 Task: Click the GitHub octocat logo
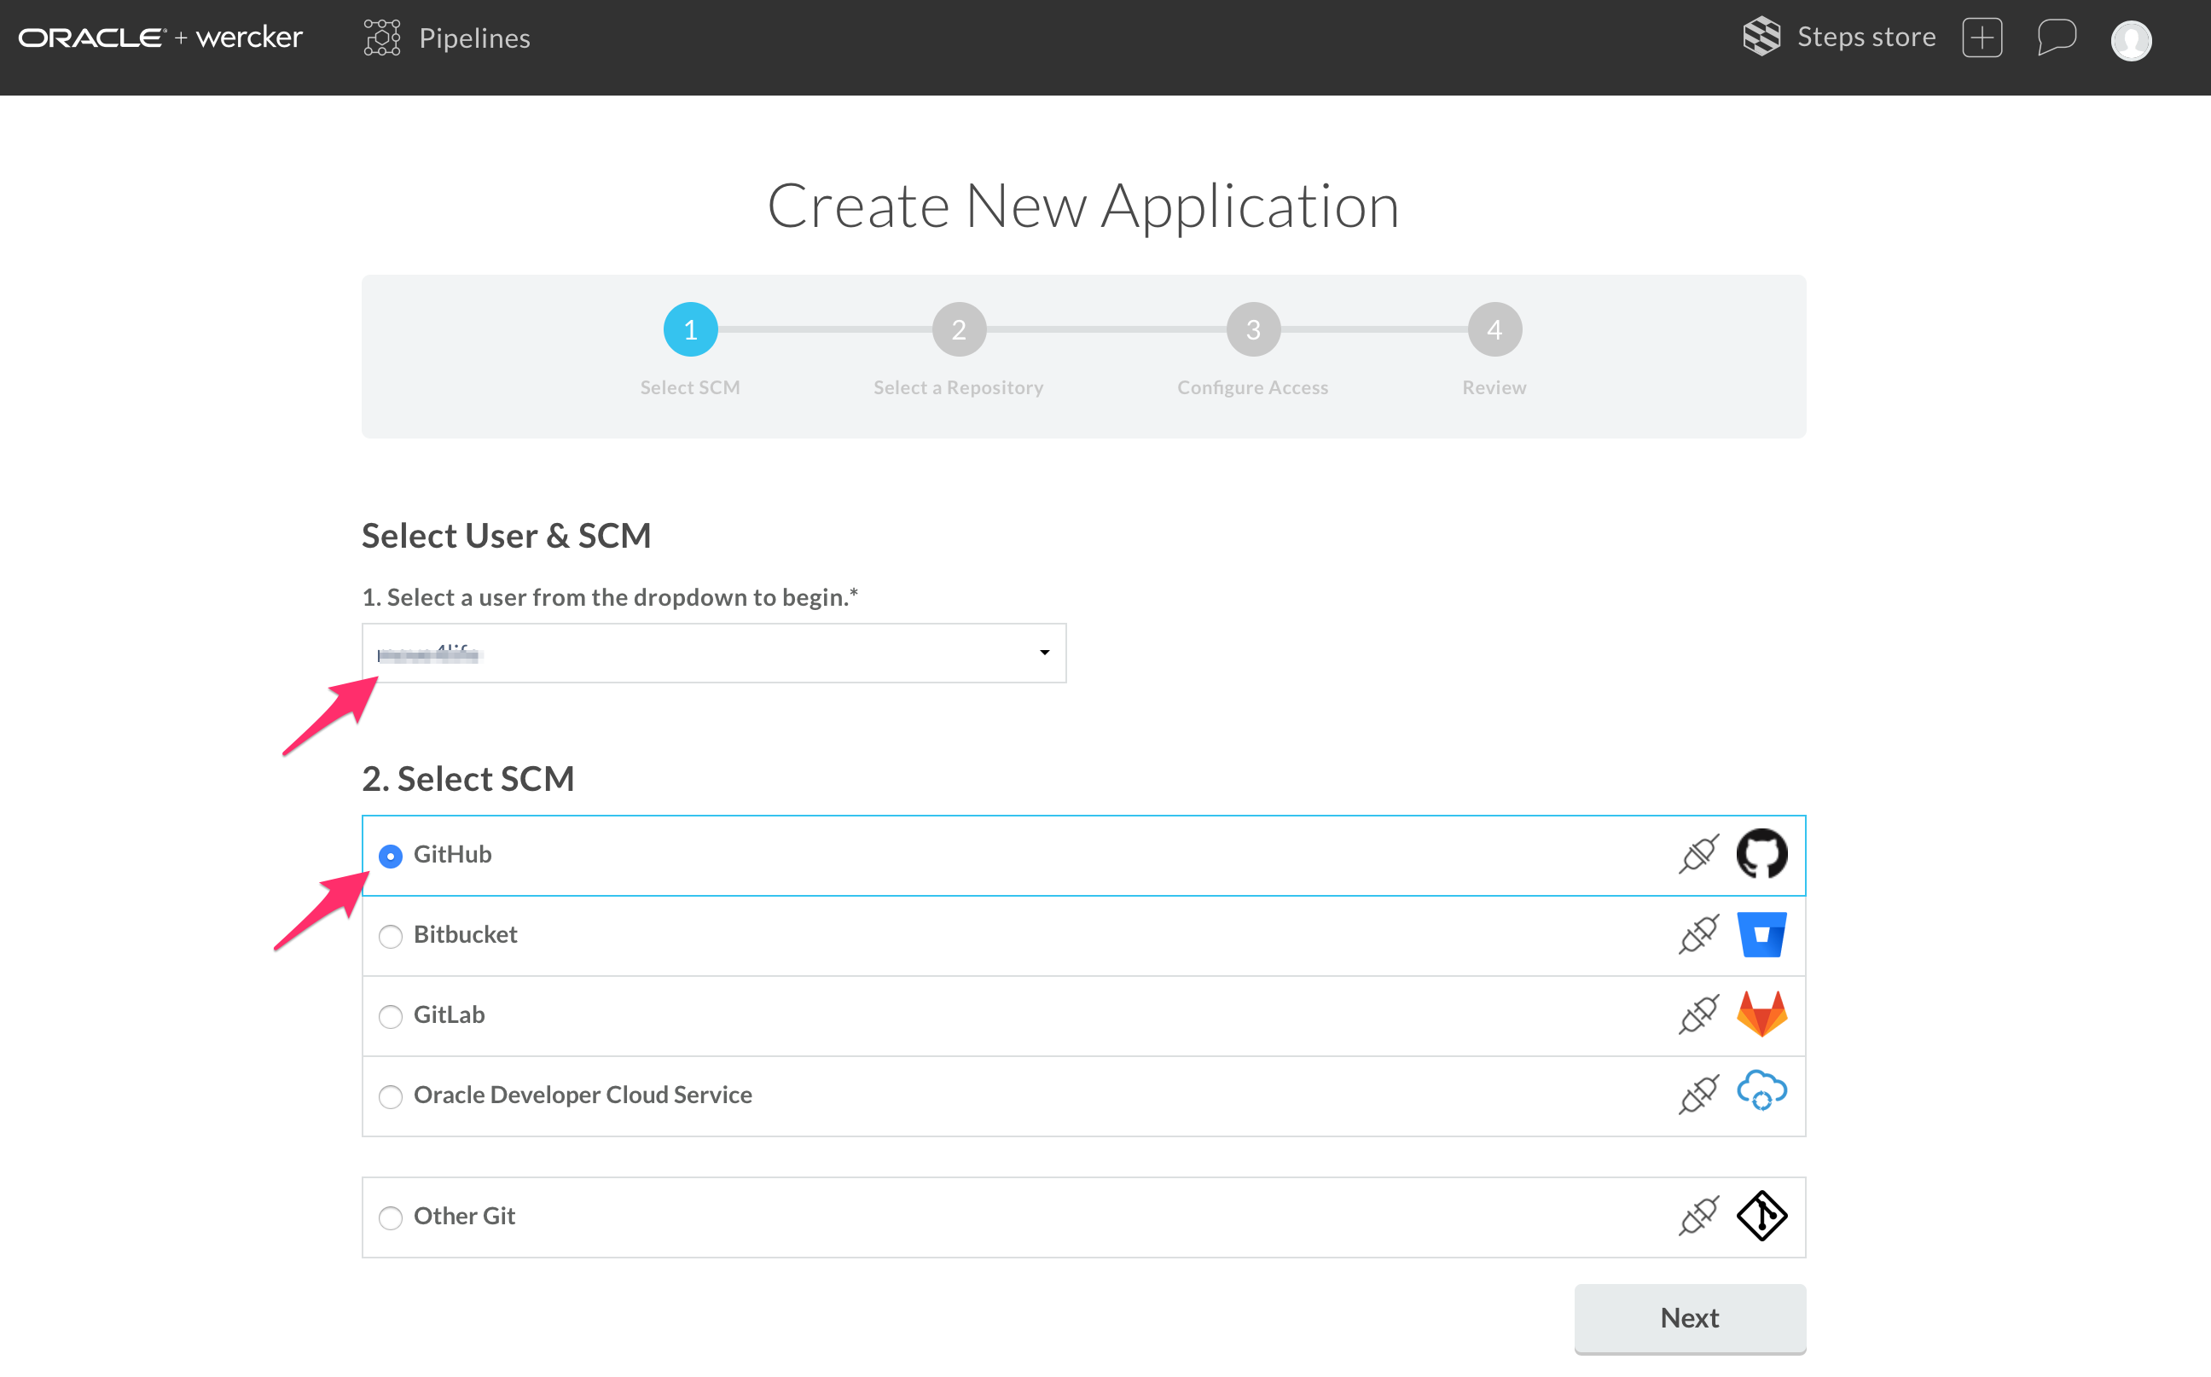pyautogui.click(x=1761, y=853)
